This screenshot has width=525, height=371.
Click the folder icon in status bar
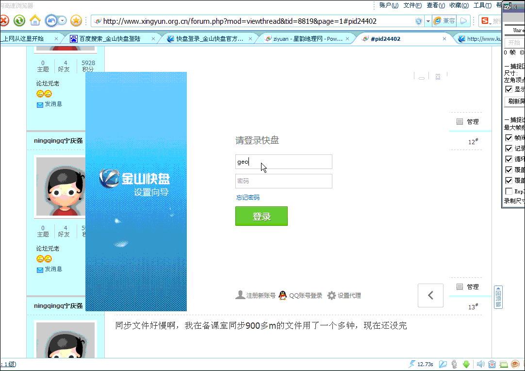click(x=443, y=364)
